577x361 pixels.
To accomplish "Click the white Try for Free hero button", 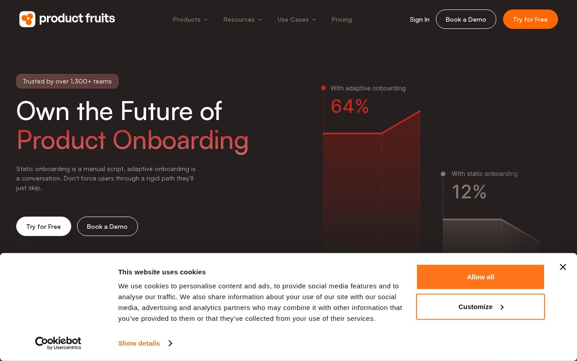I will point(44,226).
